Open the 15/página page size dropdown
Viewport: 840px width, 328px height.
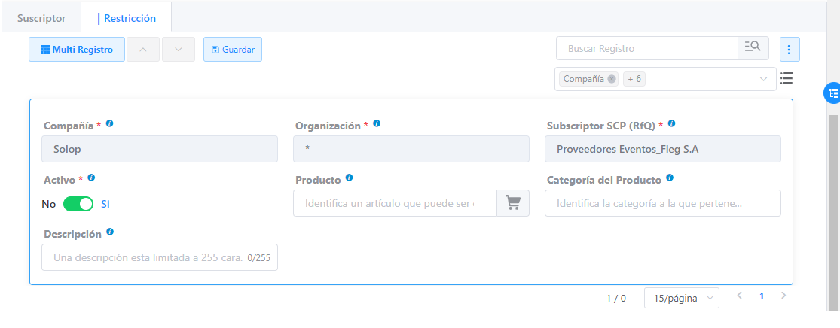681,298
